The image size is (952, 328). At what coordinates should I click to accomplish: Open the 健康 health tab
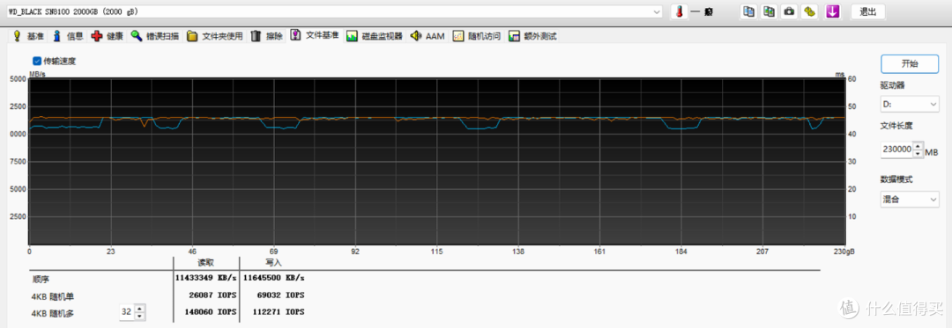point(108,36)
